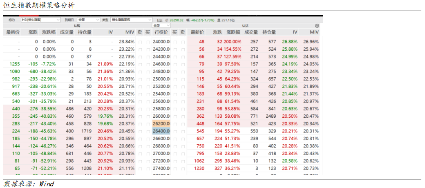Select the 认购 calls section header

(x=77, y=25)
